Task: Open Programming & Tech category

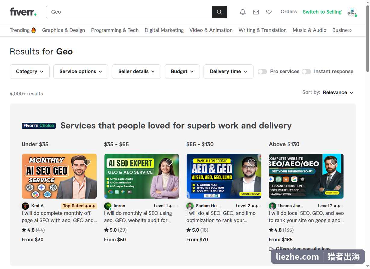Action: click(x=115, y=30)
